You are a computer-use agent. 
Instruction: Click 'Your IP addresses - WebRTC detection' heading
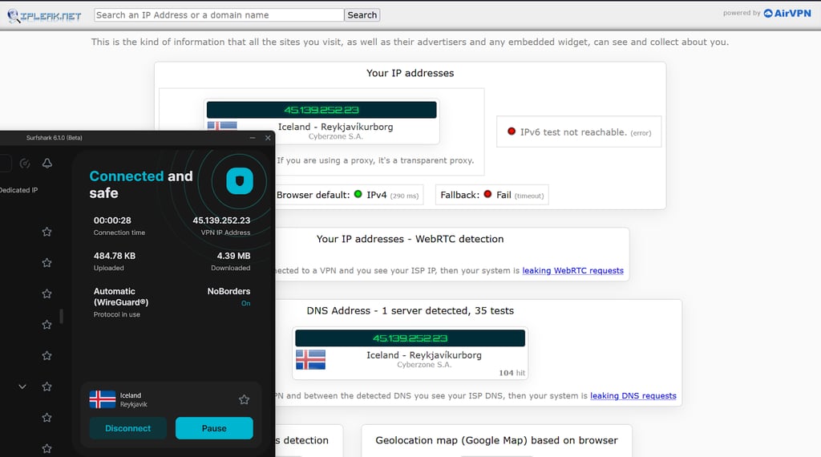[410, 239]
